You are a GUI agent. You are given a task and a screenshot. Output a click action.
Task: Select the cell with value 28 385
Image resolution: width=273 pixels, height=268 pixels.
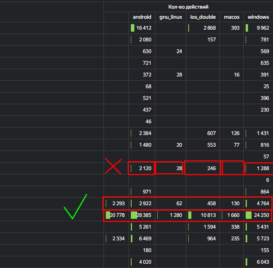[x=142, y=215]
